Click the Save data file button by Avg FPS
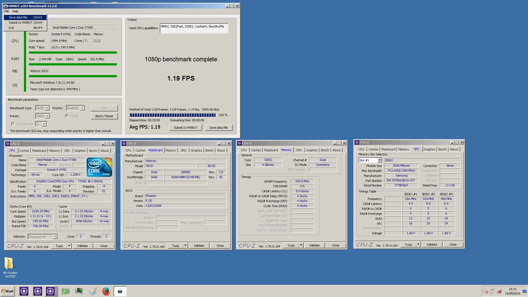 point(218,128)
